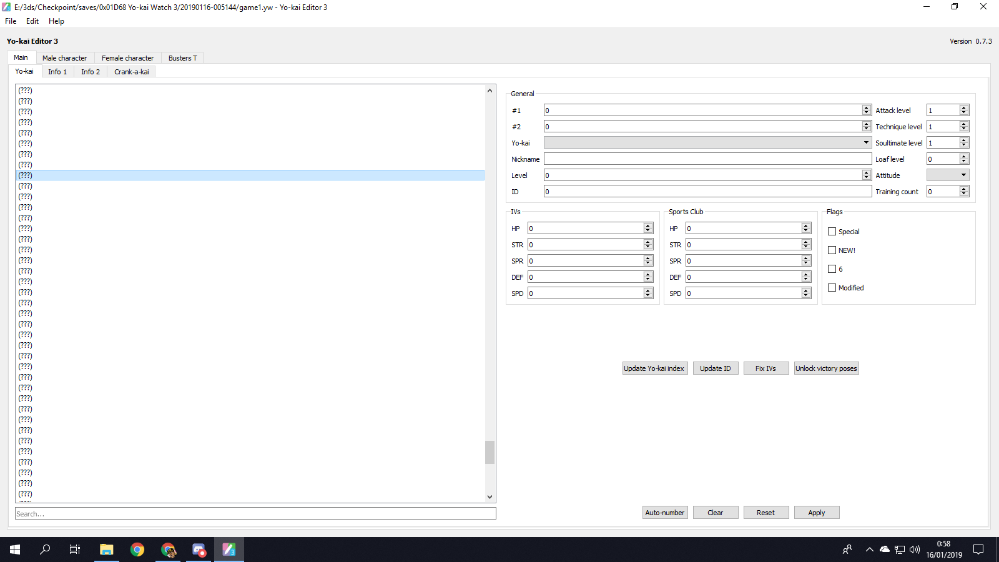
Task: Adjust the Soultimate level stepper
Action: (x=964, y=142)
